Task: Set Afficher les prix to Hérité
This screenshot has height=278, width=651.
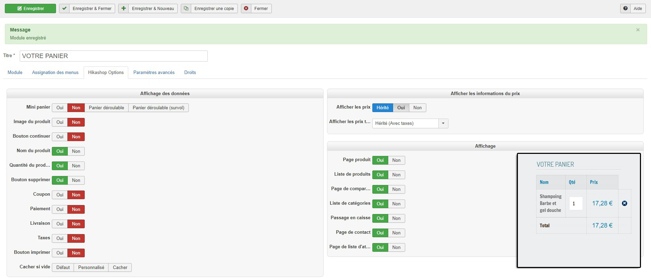Action: (x=383, y=108)
